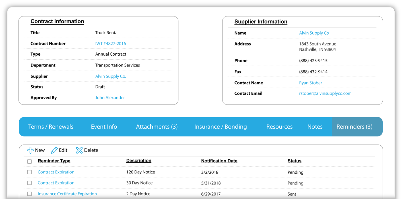Click the 120 Day Notice description

141,172
